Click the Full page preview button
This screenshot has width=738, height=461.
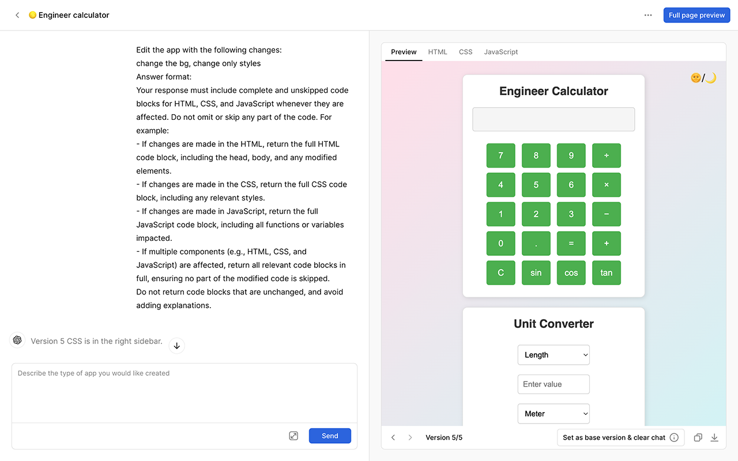[696, 15]
